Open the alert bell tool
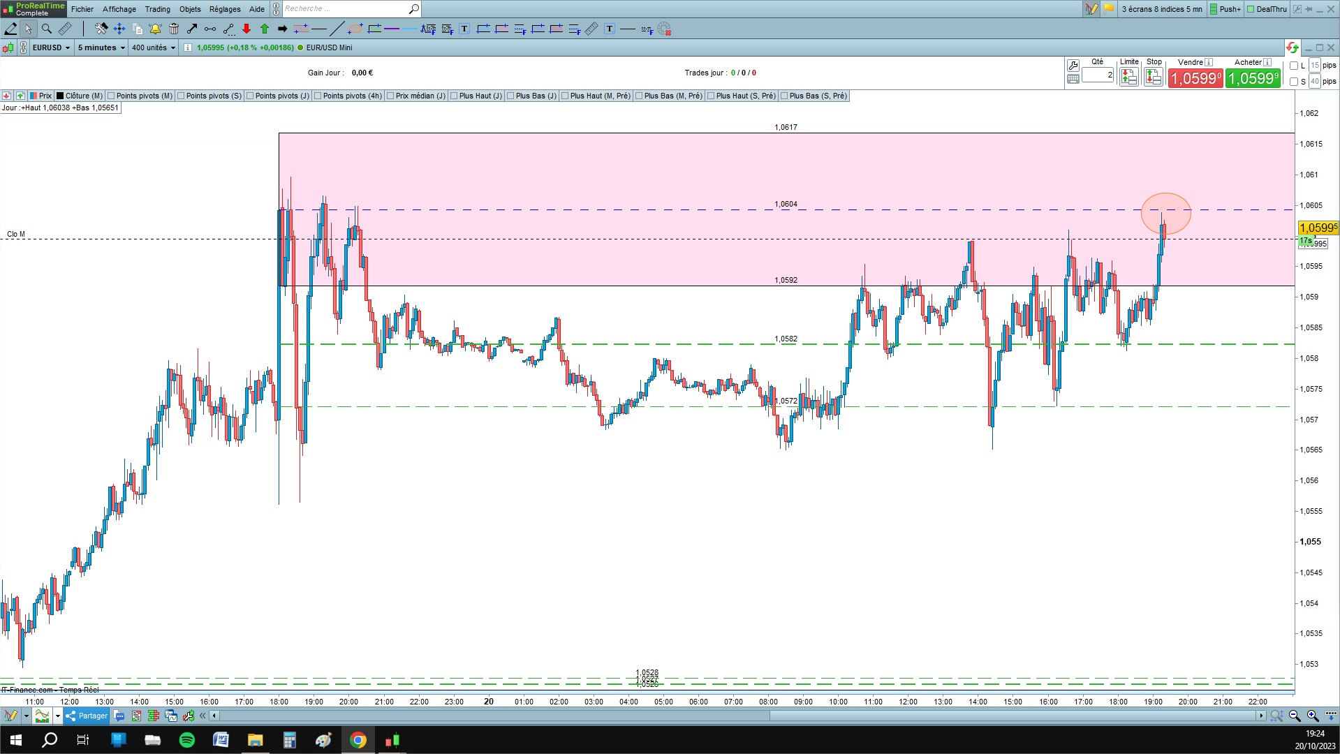The image size is (1340, 754). 155,29
